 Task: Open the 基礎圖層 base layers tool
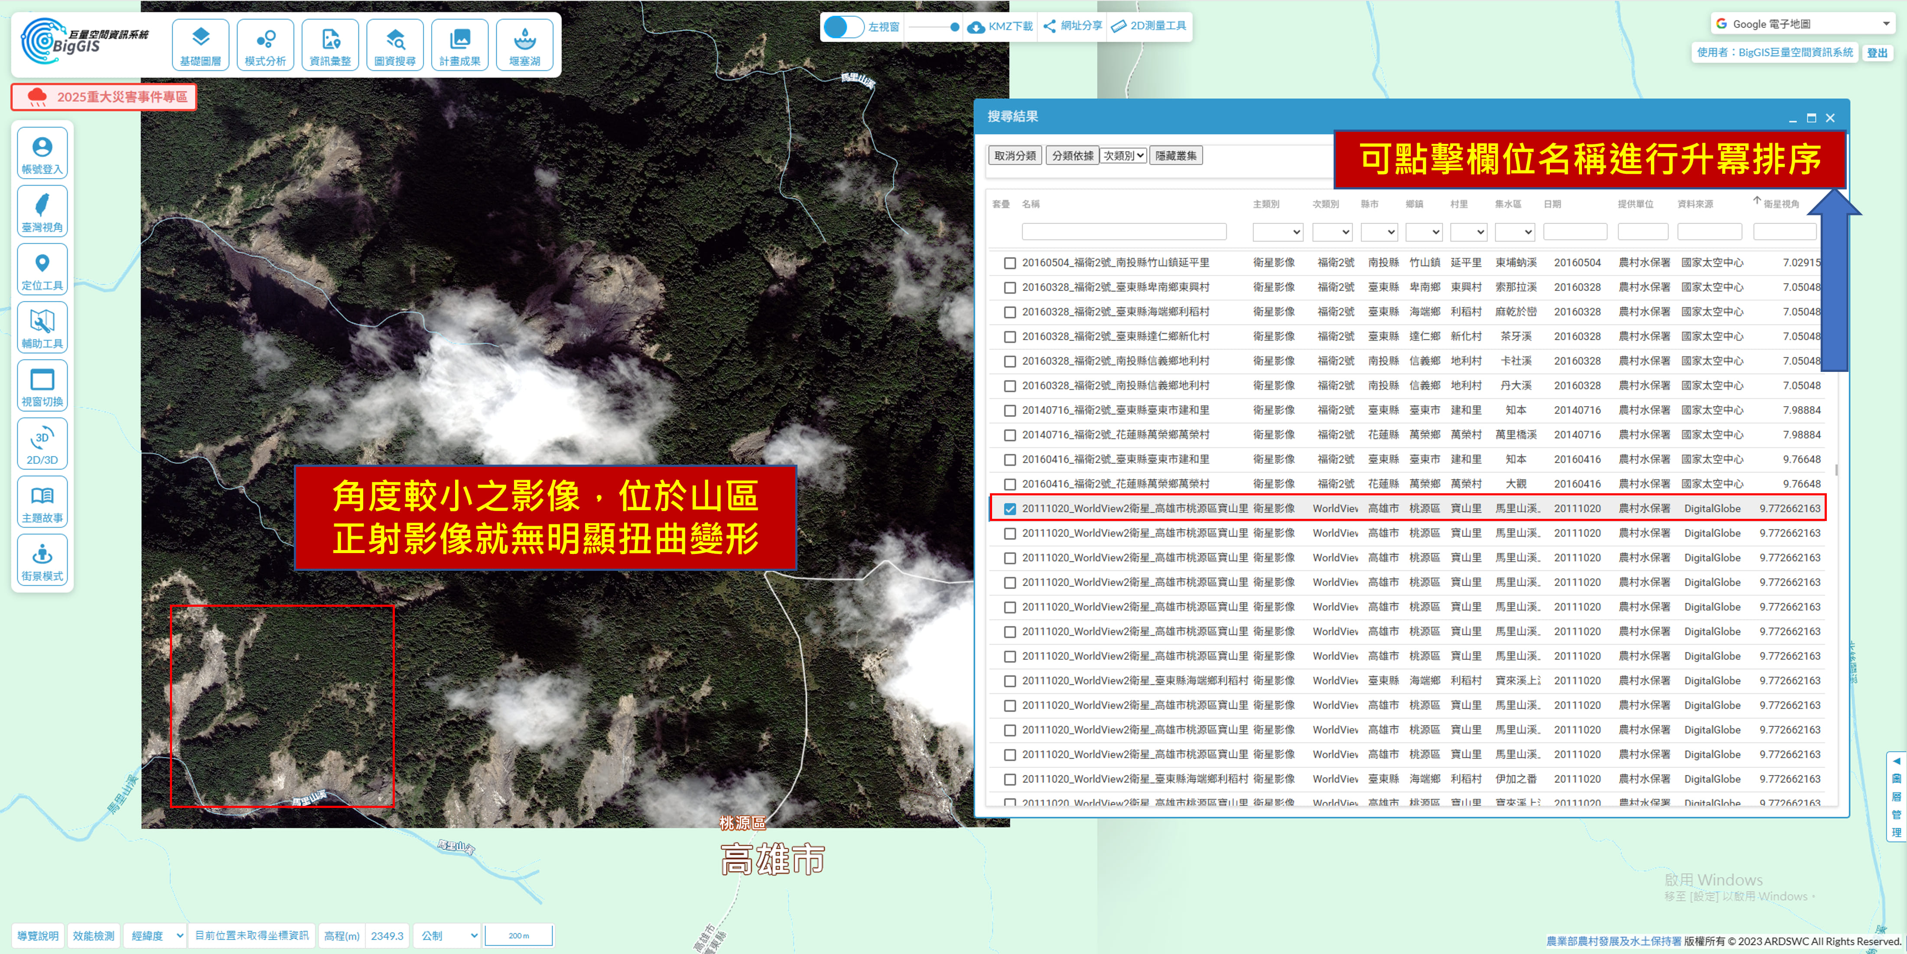point(200,45)
